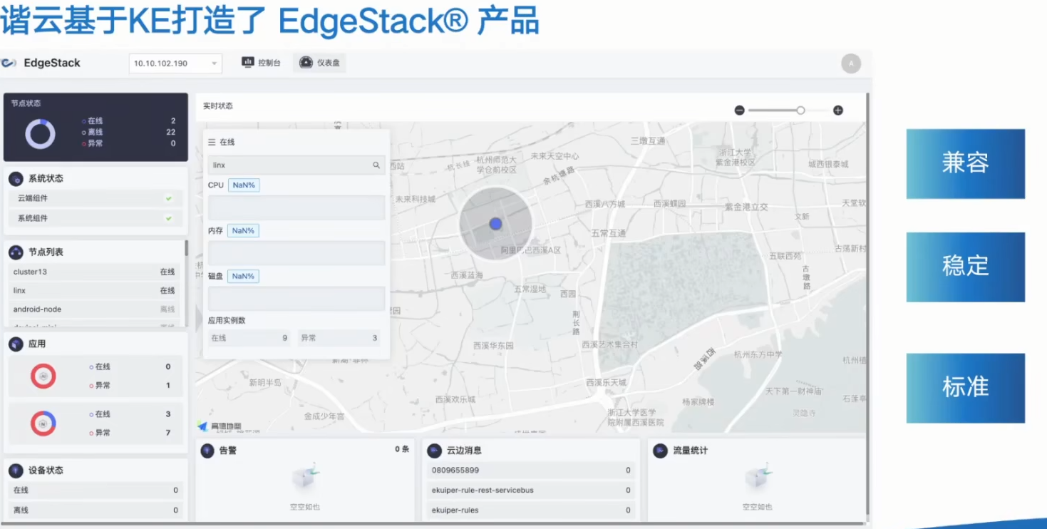Click the 流量统计 section icon
The width and height of the screenshot is (1047, 529).
click(660, 451)
